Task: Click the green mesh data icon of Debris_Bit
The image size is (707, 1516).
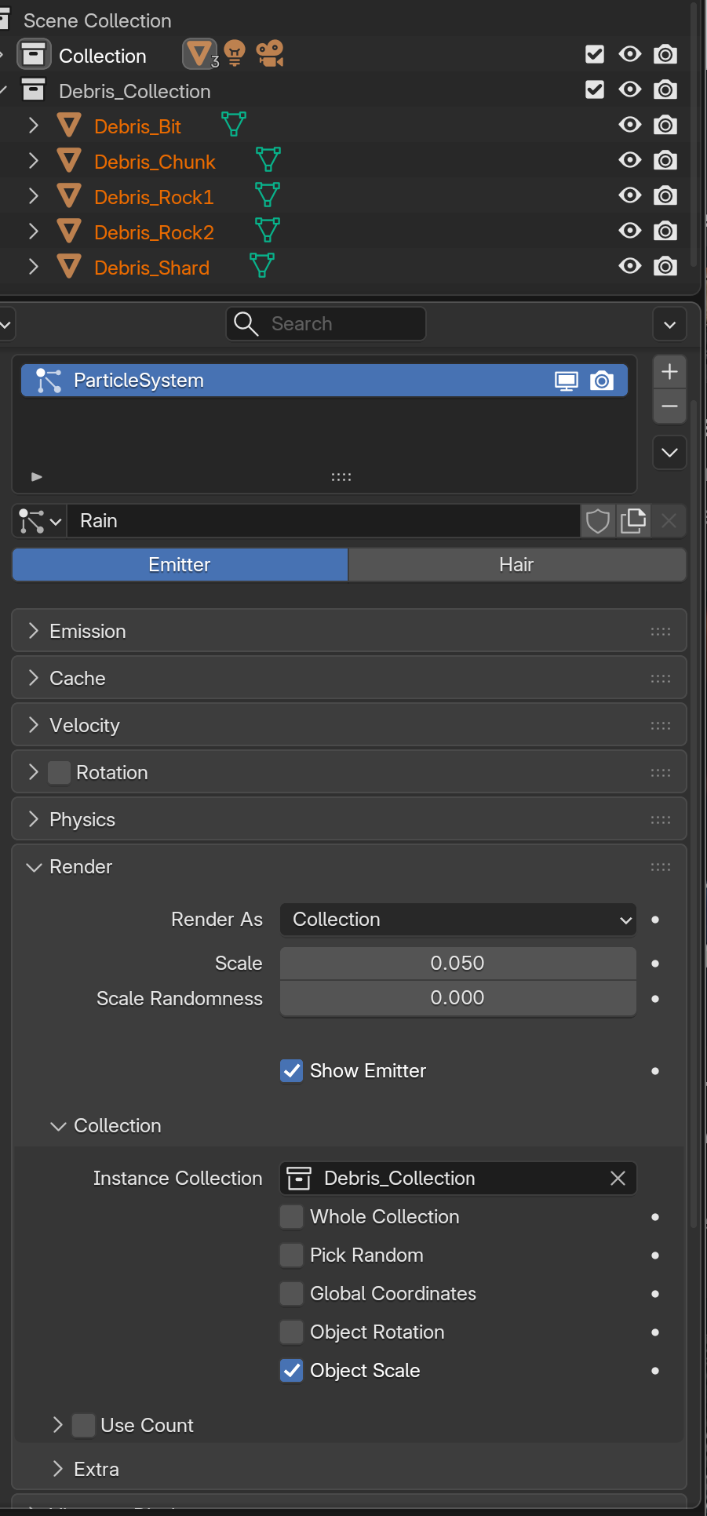Action: pos(234,124)
